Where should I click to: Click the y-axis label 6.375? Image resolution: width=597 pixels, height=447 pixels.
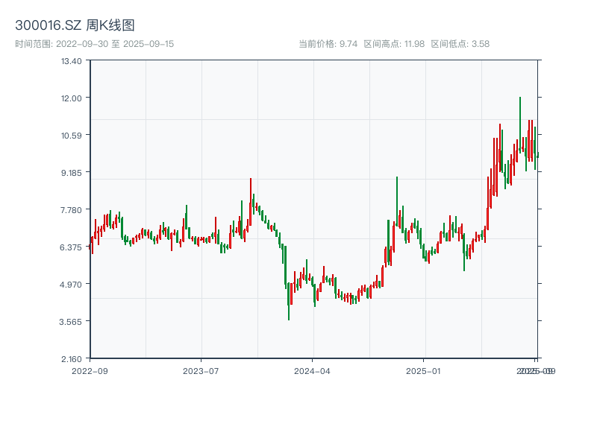tap(71, 247)
